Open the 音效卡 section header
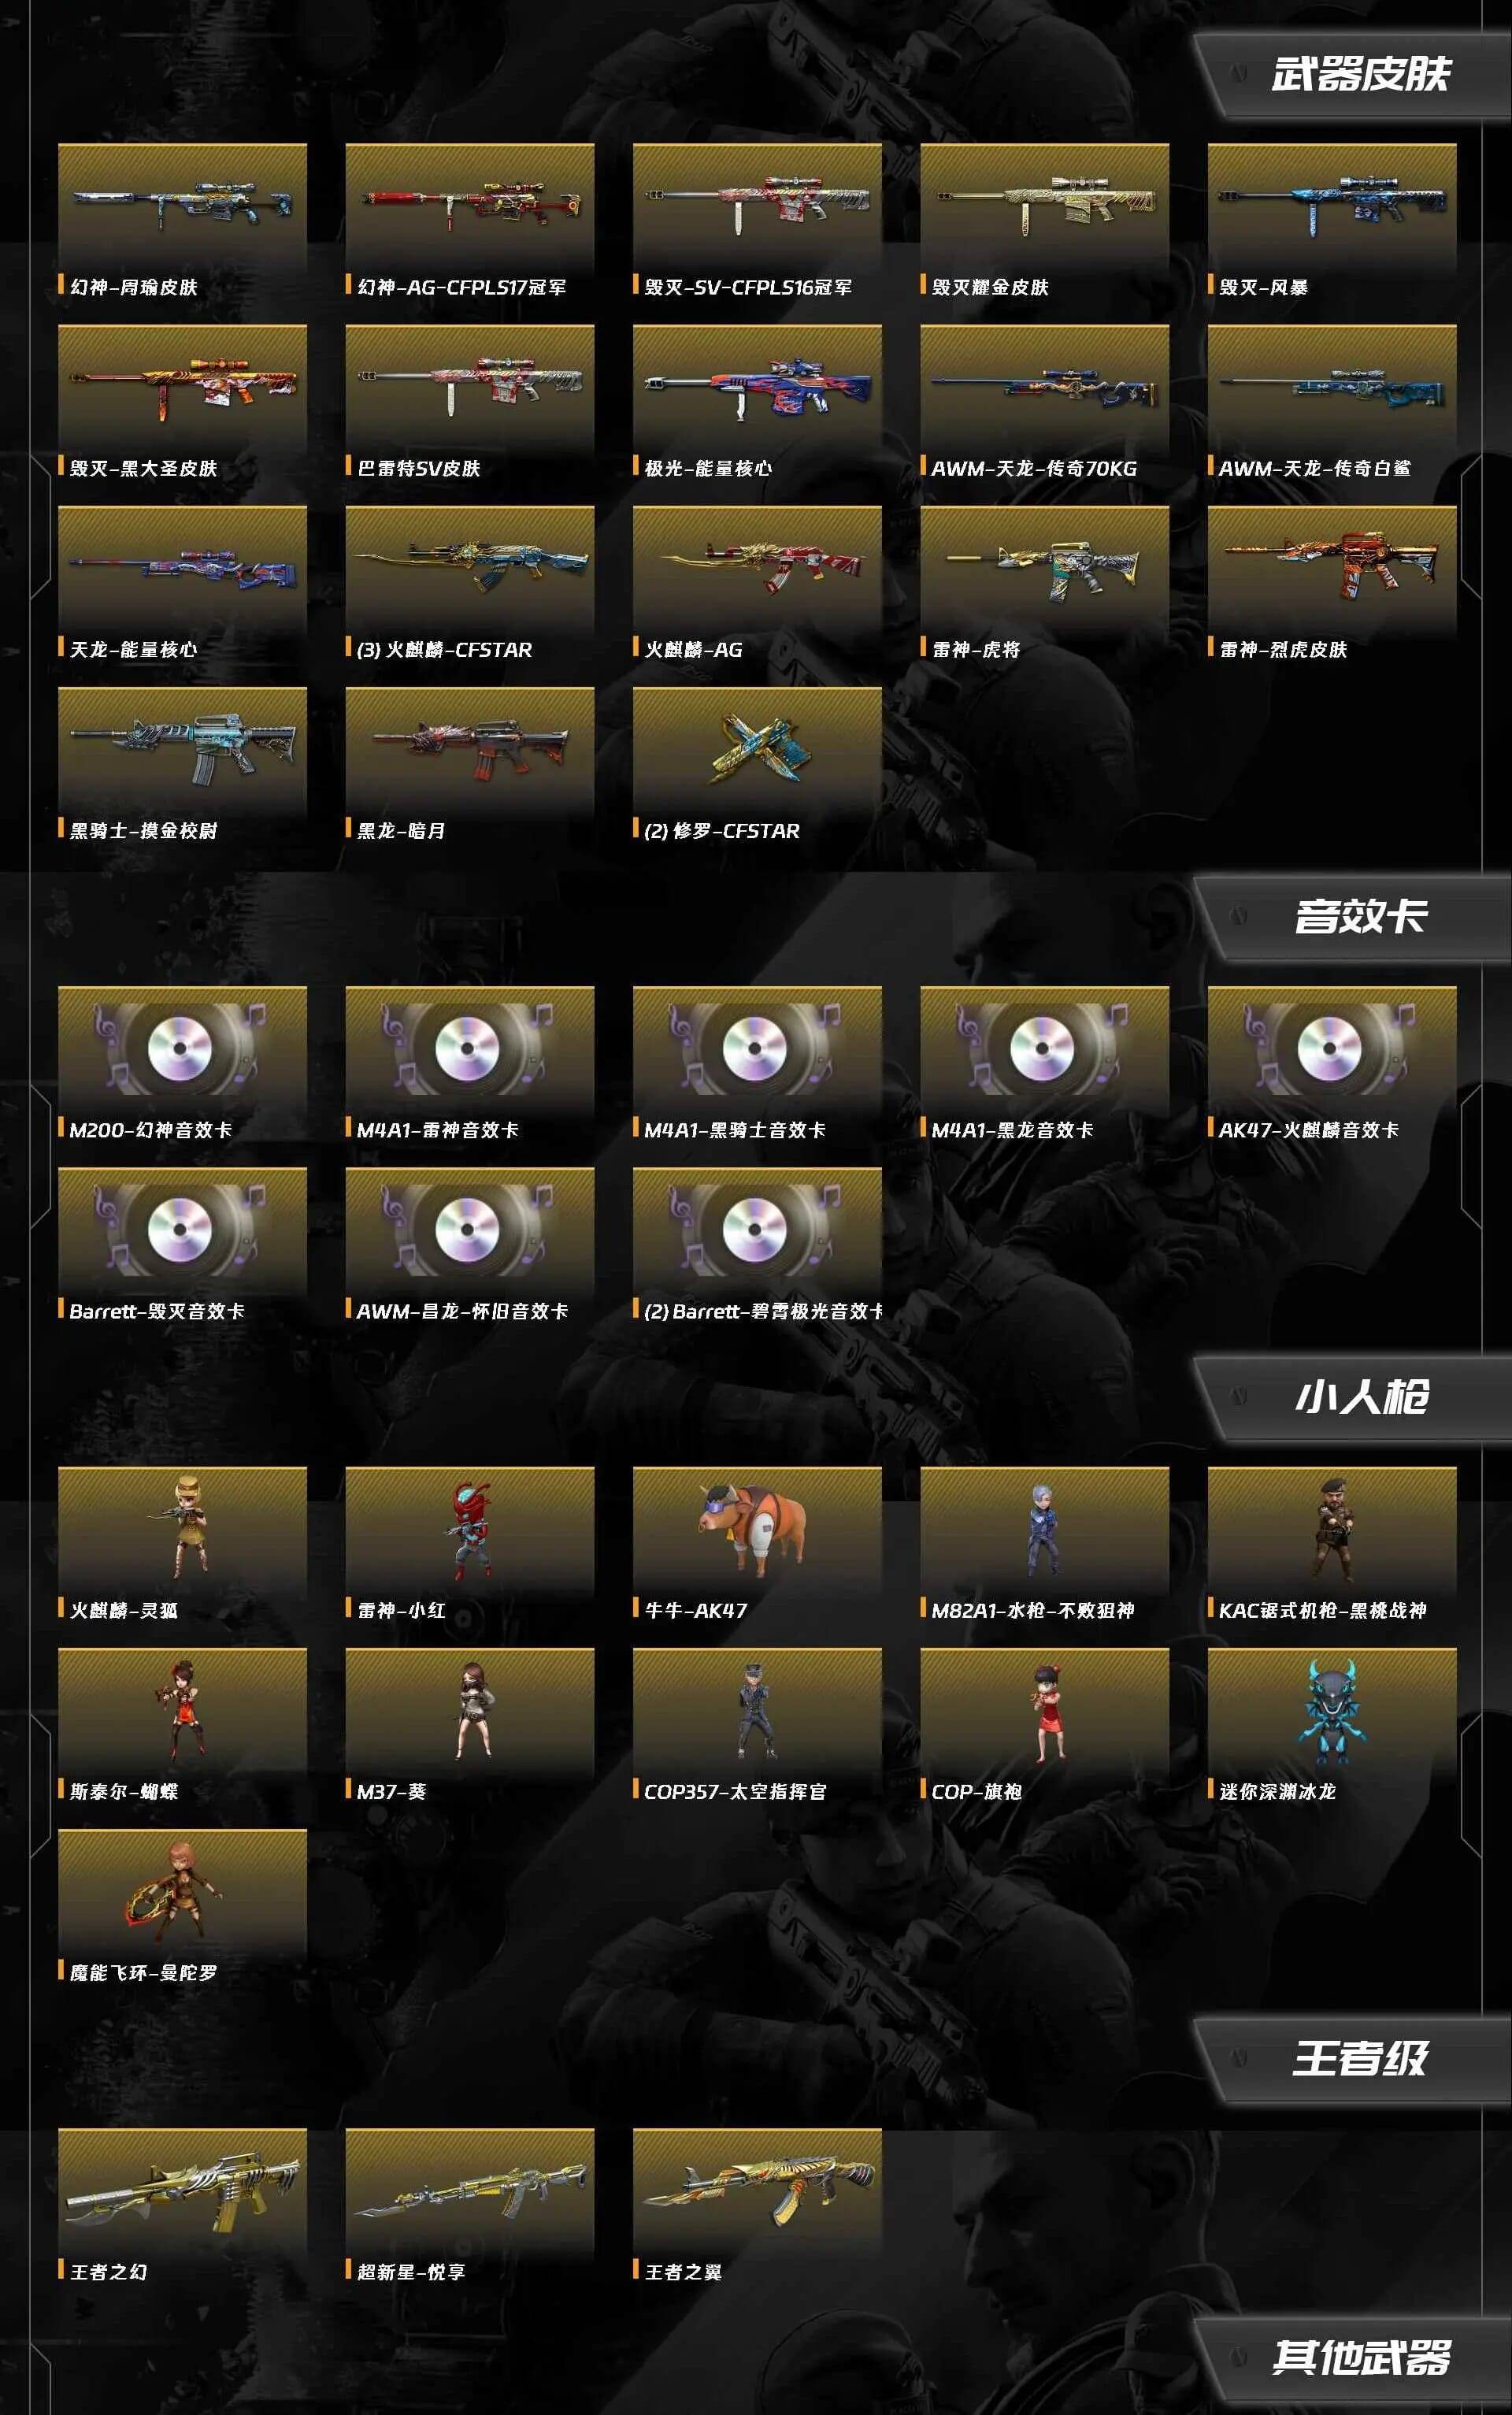1512x2415 pixels. (x=1359, y=917)
